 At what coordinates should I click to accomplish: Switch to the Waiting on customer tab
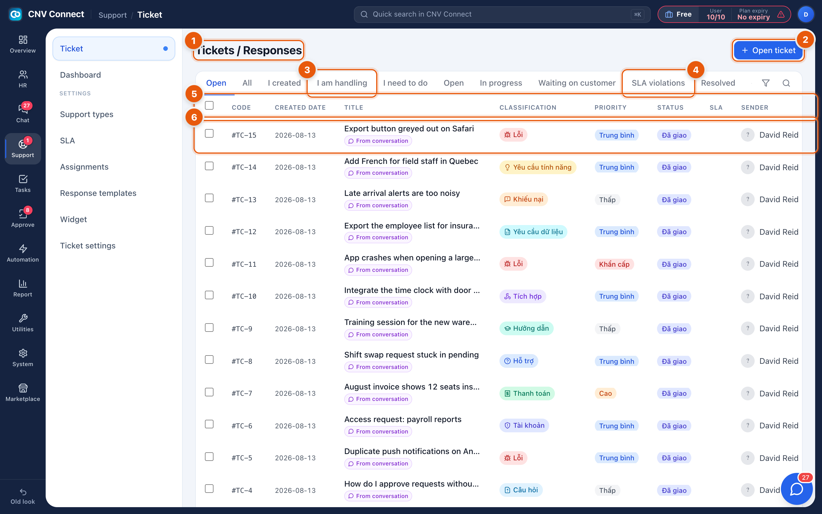coord(577,83)
